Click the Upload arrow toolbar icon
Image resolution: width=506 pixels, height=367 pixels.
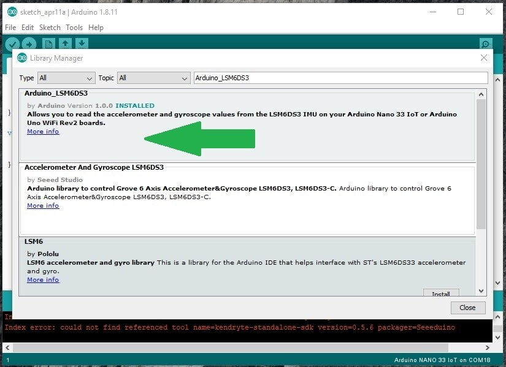pyautogui.click(x=29, y=44)
